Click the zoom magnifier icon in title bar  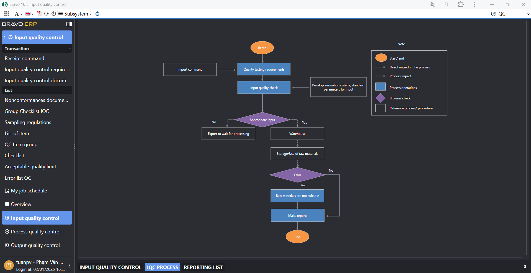pyautogui.click(x=447, y=4)
